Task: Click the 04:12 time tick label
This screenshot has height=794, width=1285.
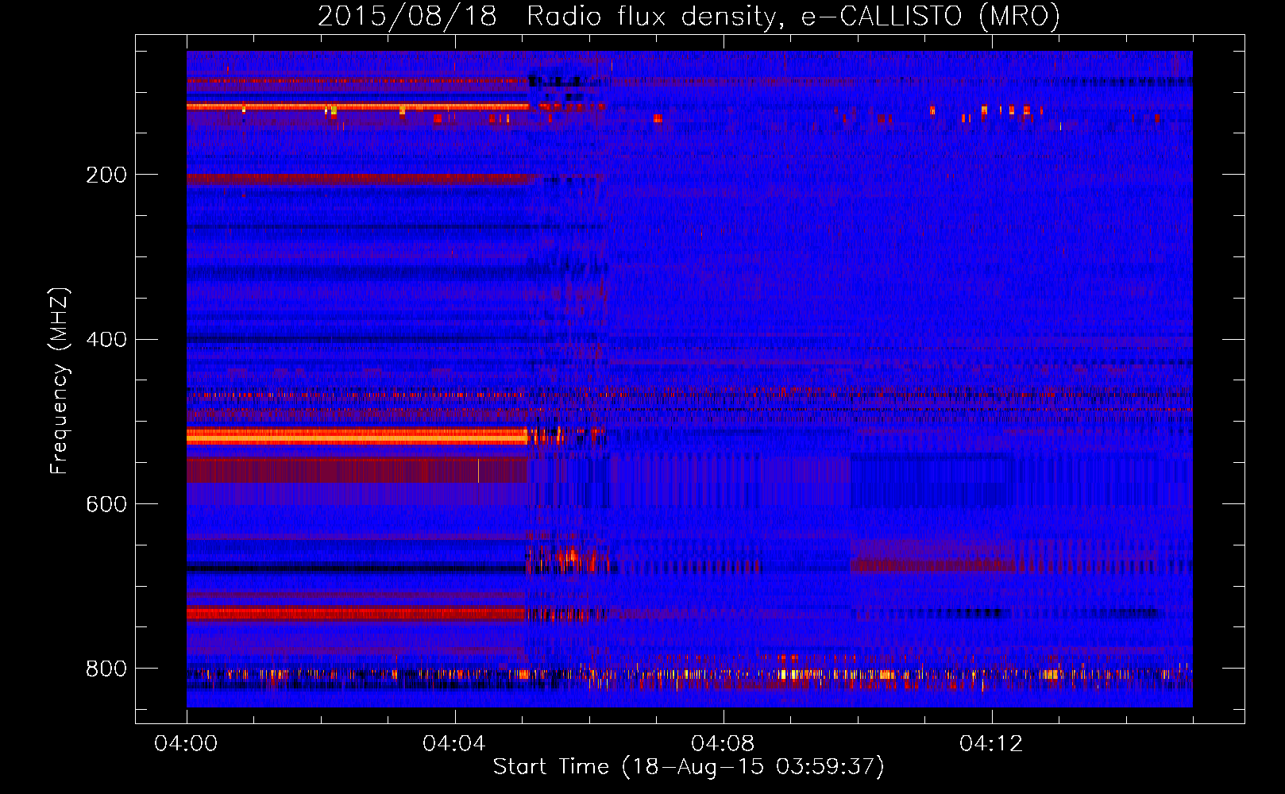Action: [992, 743]
